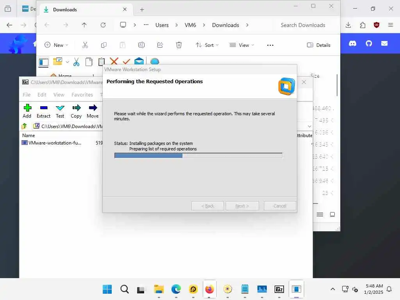Screen dimensions: 400x300
Task: Open Windows Start menu
Action: tap(107, 289)
